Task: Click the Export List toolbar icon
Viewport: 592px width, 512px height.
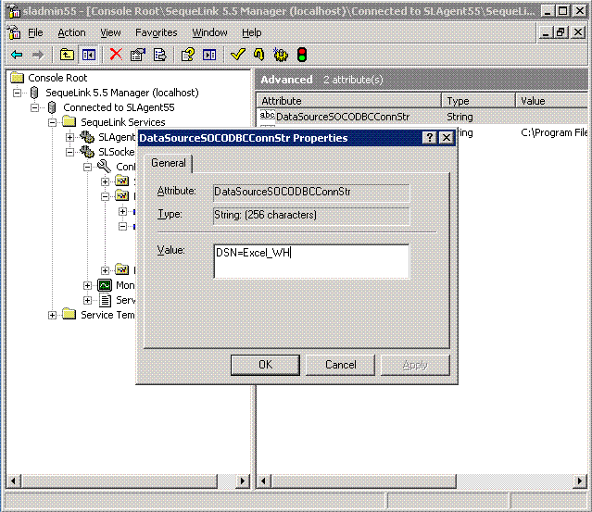Action: point(159,55)
